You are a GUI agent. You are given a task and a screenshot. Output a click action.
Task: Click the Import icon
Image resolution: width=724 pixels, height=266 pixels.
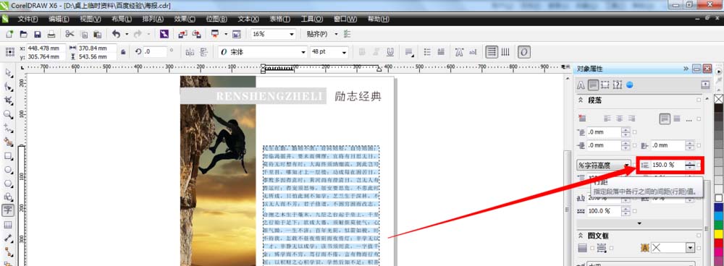tap(183, 35)
